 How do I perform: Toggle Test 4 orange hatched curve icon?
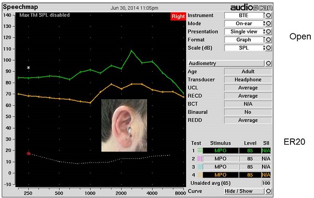pos(200,175)
